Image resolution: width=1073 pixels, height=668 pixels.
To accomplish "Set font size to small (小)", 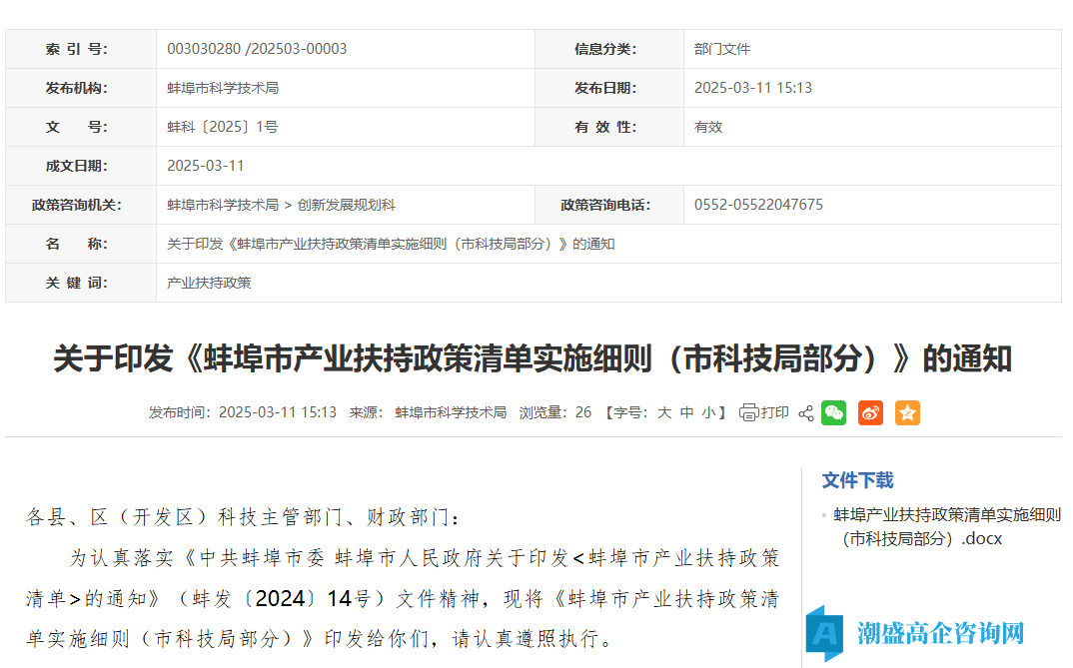I will click(x=708, y=412).
